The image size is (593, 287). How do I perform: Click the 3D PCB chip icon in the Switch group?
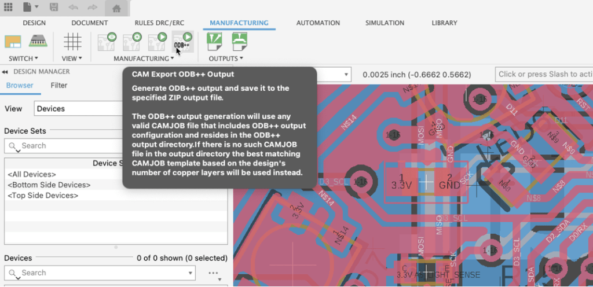click(38, 42)
